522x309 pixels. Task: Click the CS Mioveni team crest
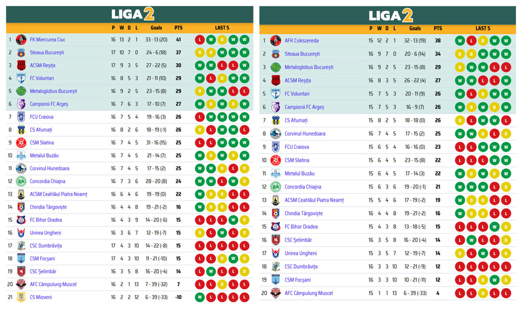pos(21,297)
